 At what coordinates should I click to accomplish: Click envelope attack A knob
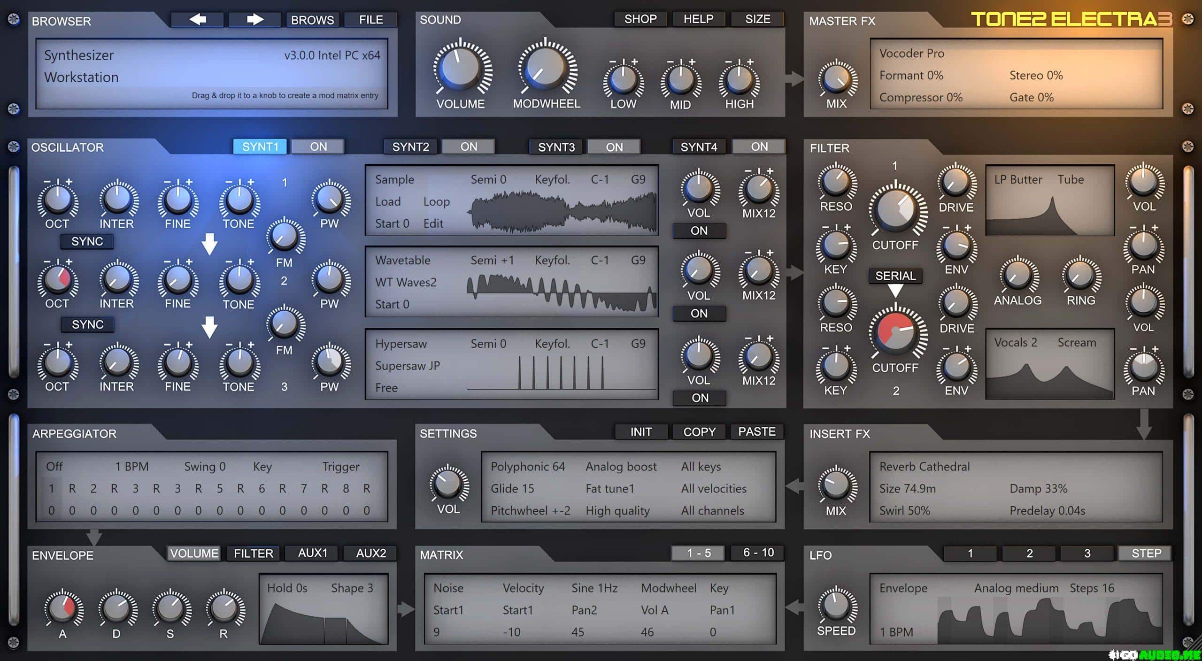point(63,608)
